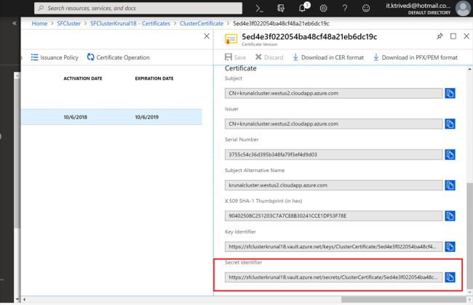Sort by EXPIRATION DATE column header
This screenshot has height=305, width=473.
pos(154,78)
